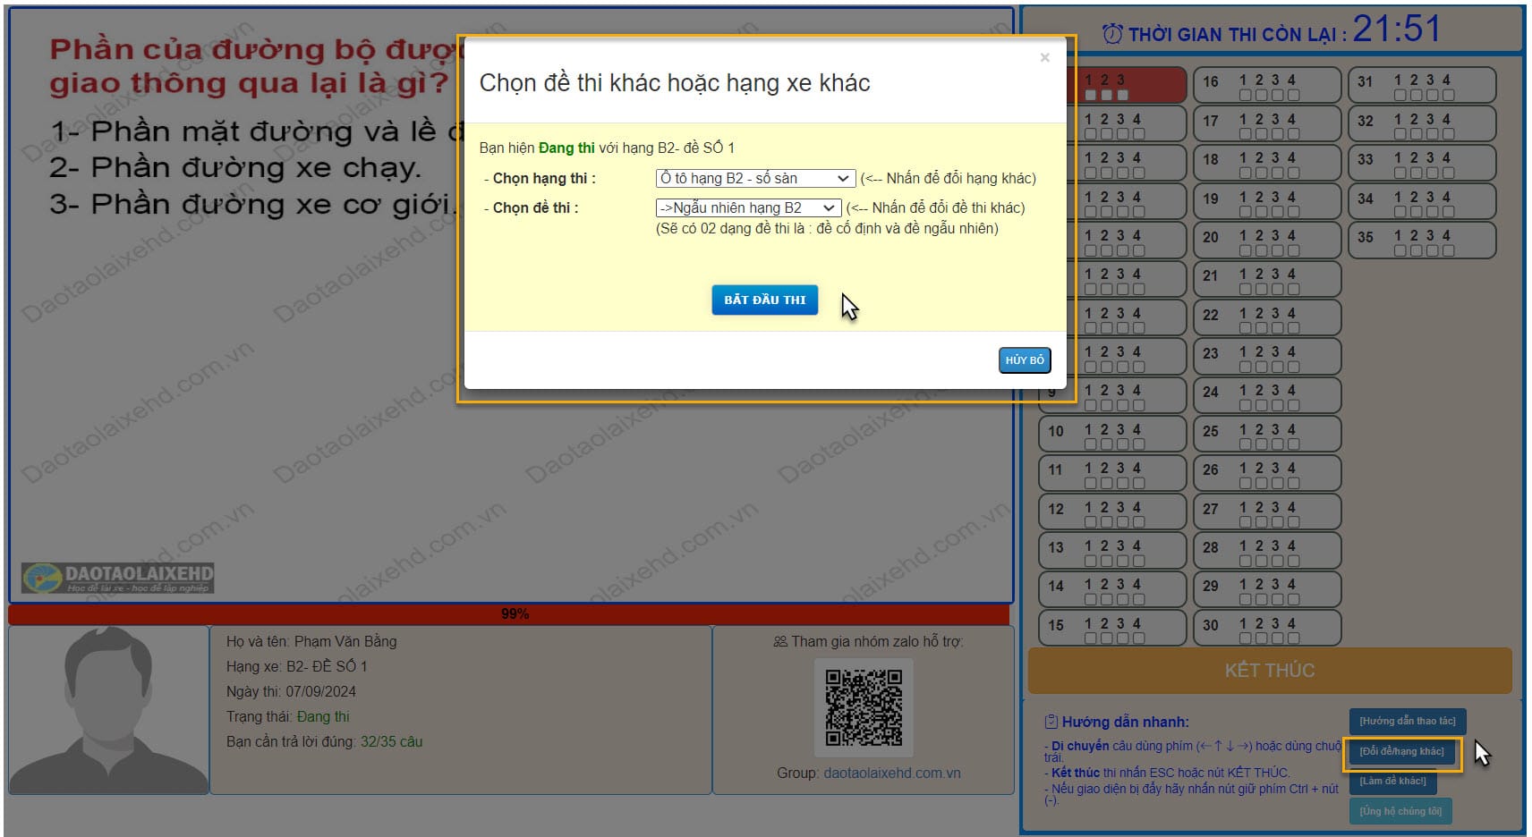Close the exam selection dialog with X

coord(1044,58)
